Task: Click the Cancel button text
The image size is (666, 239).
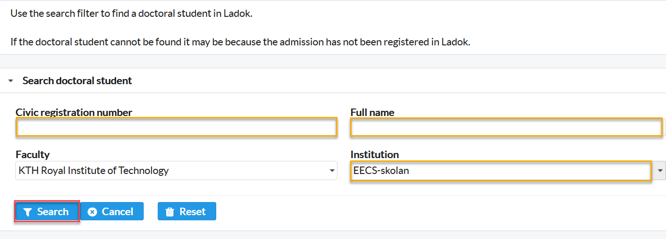Action: point(117,212)
